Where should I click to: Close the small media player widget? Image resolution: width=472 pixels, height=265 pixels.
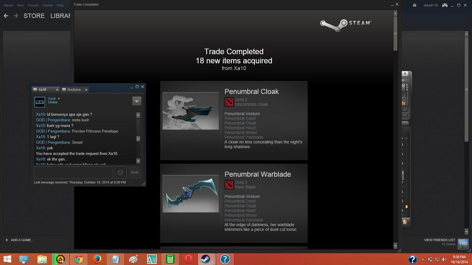405,74
